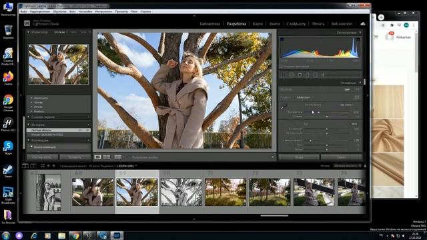Open the grid view from filmstrip bar
427x240 pixels.
coord(43,166)
